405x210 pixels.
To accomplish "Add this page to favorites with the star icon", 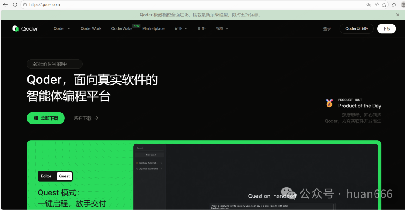I will (384, 4).
